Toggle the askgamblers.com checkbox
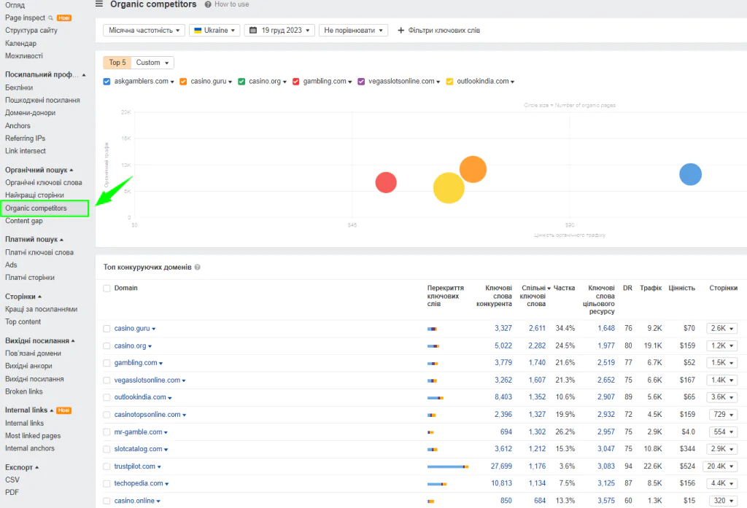 107,82
